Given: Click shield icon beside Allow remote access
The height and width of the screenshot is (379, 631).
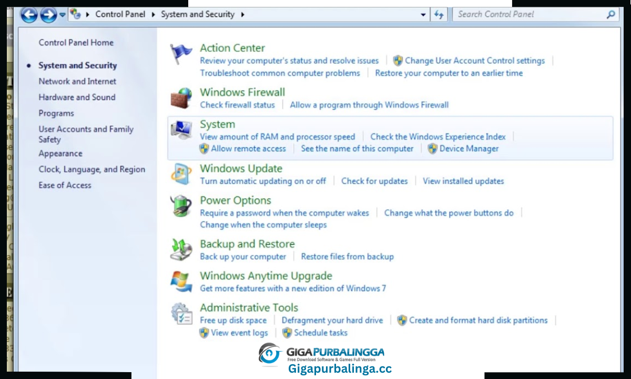Looking at the screenshot, I should tap(204, 148).
